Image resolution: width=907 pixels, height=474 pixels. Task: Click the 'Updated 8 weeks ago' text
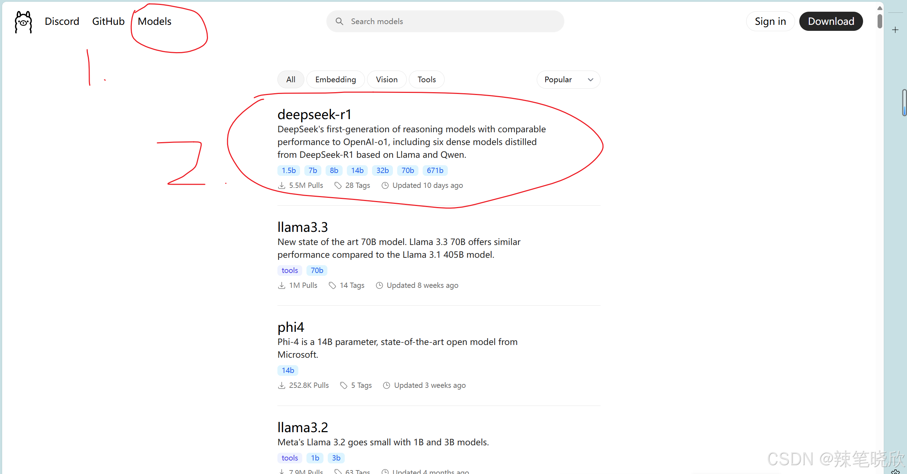tap(422, 285)
